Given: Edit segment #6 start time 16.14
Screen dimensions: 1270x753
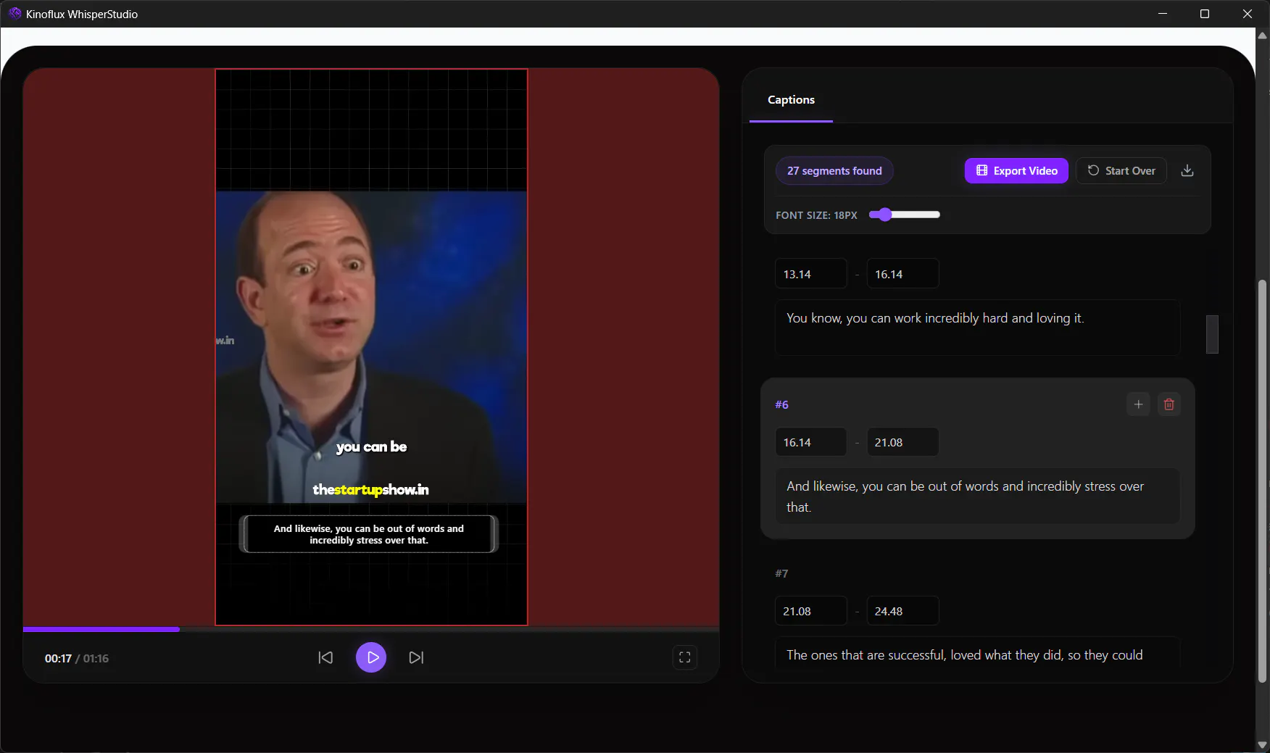Looking at the screenshot, I should [x=810, y=442].
